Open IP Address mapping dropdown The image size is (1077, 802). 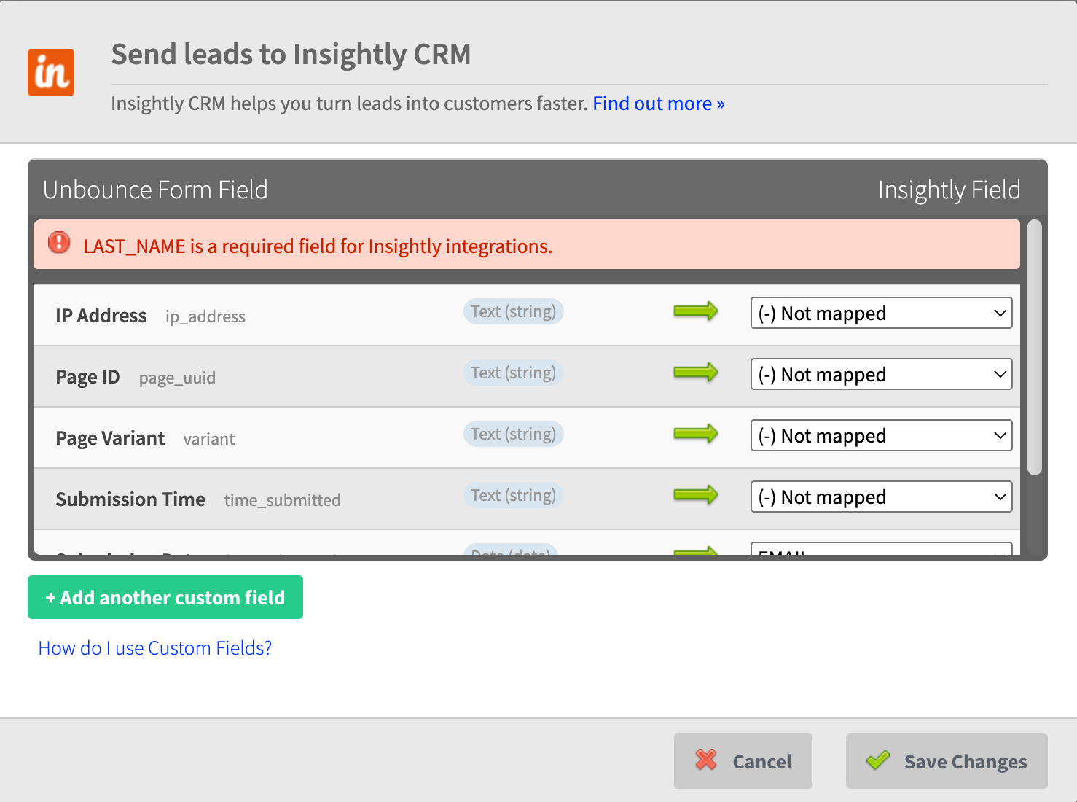pyautogui.click(x=881, y=314)
